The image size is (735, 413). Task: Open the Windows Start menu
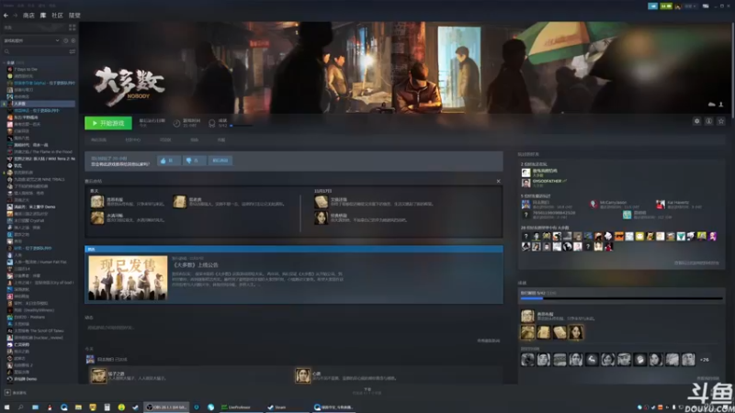pos(6,407)
